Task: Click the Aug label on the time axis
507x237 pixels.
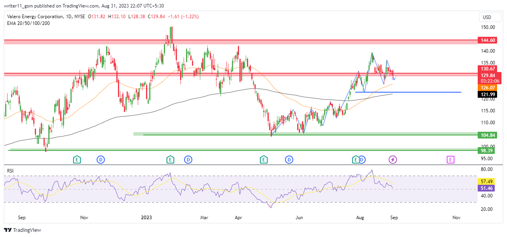Action: point(360,218)
